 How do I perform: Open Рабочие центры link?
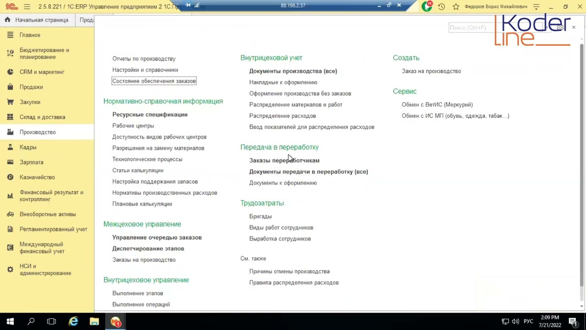[x=133, y=126]
